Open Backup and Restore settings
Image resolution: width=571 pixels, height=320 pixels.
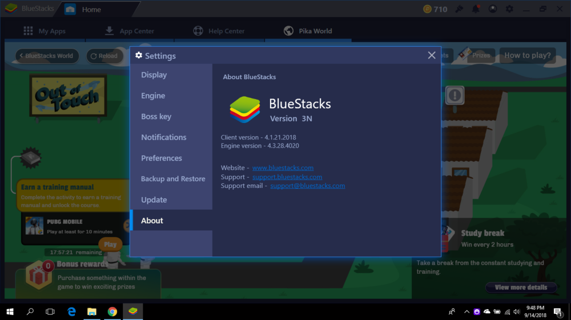tap(173, 179)
